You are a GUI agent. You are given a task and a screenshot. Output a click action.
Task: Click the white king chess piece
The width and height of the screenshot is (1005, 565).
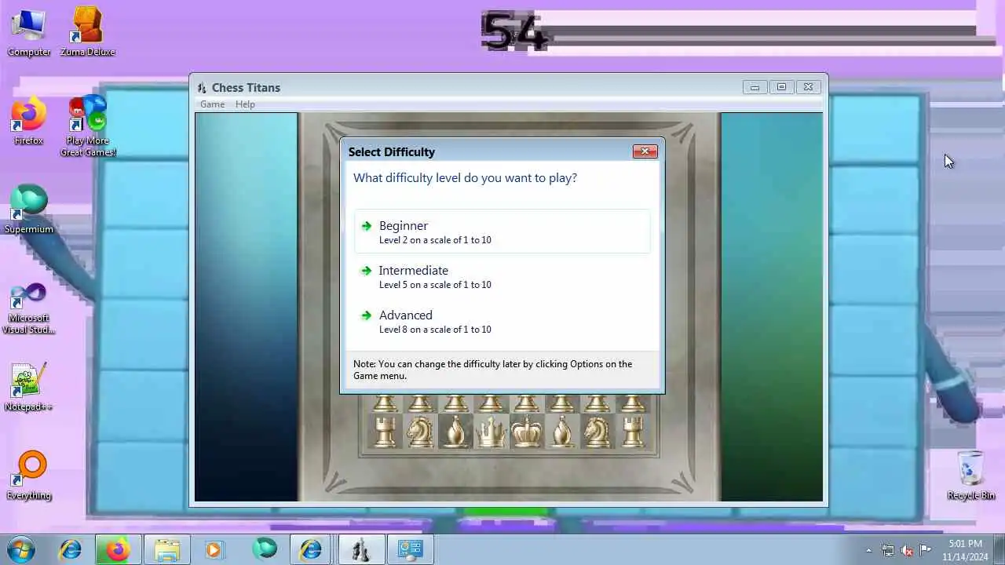[x=526, y=431]
